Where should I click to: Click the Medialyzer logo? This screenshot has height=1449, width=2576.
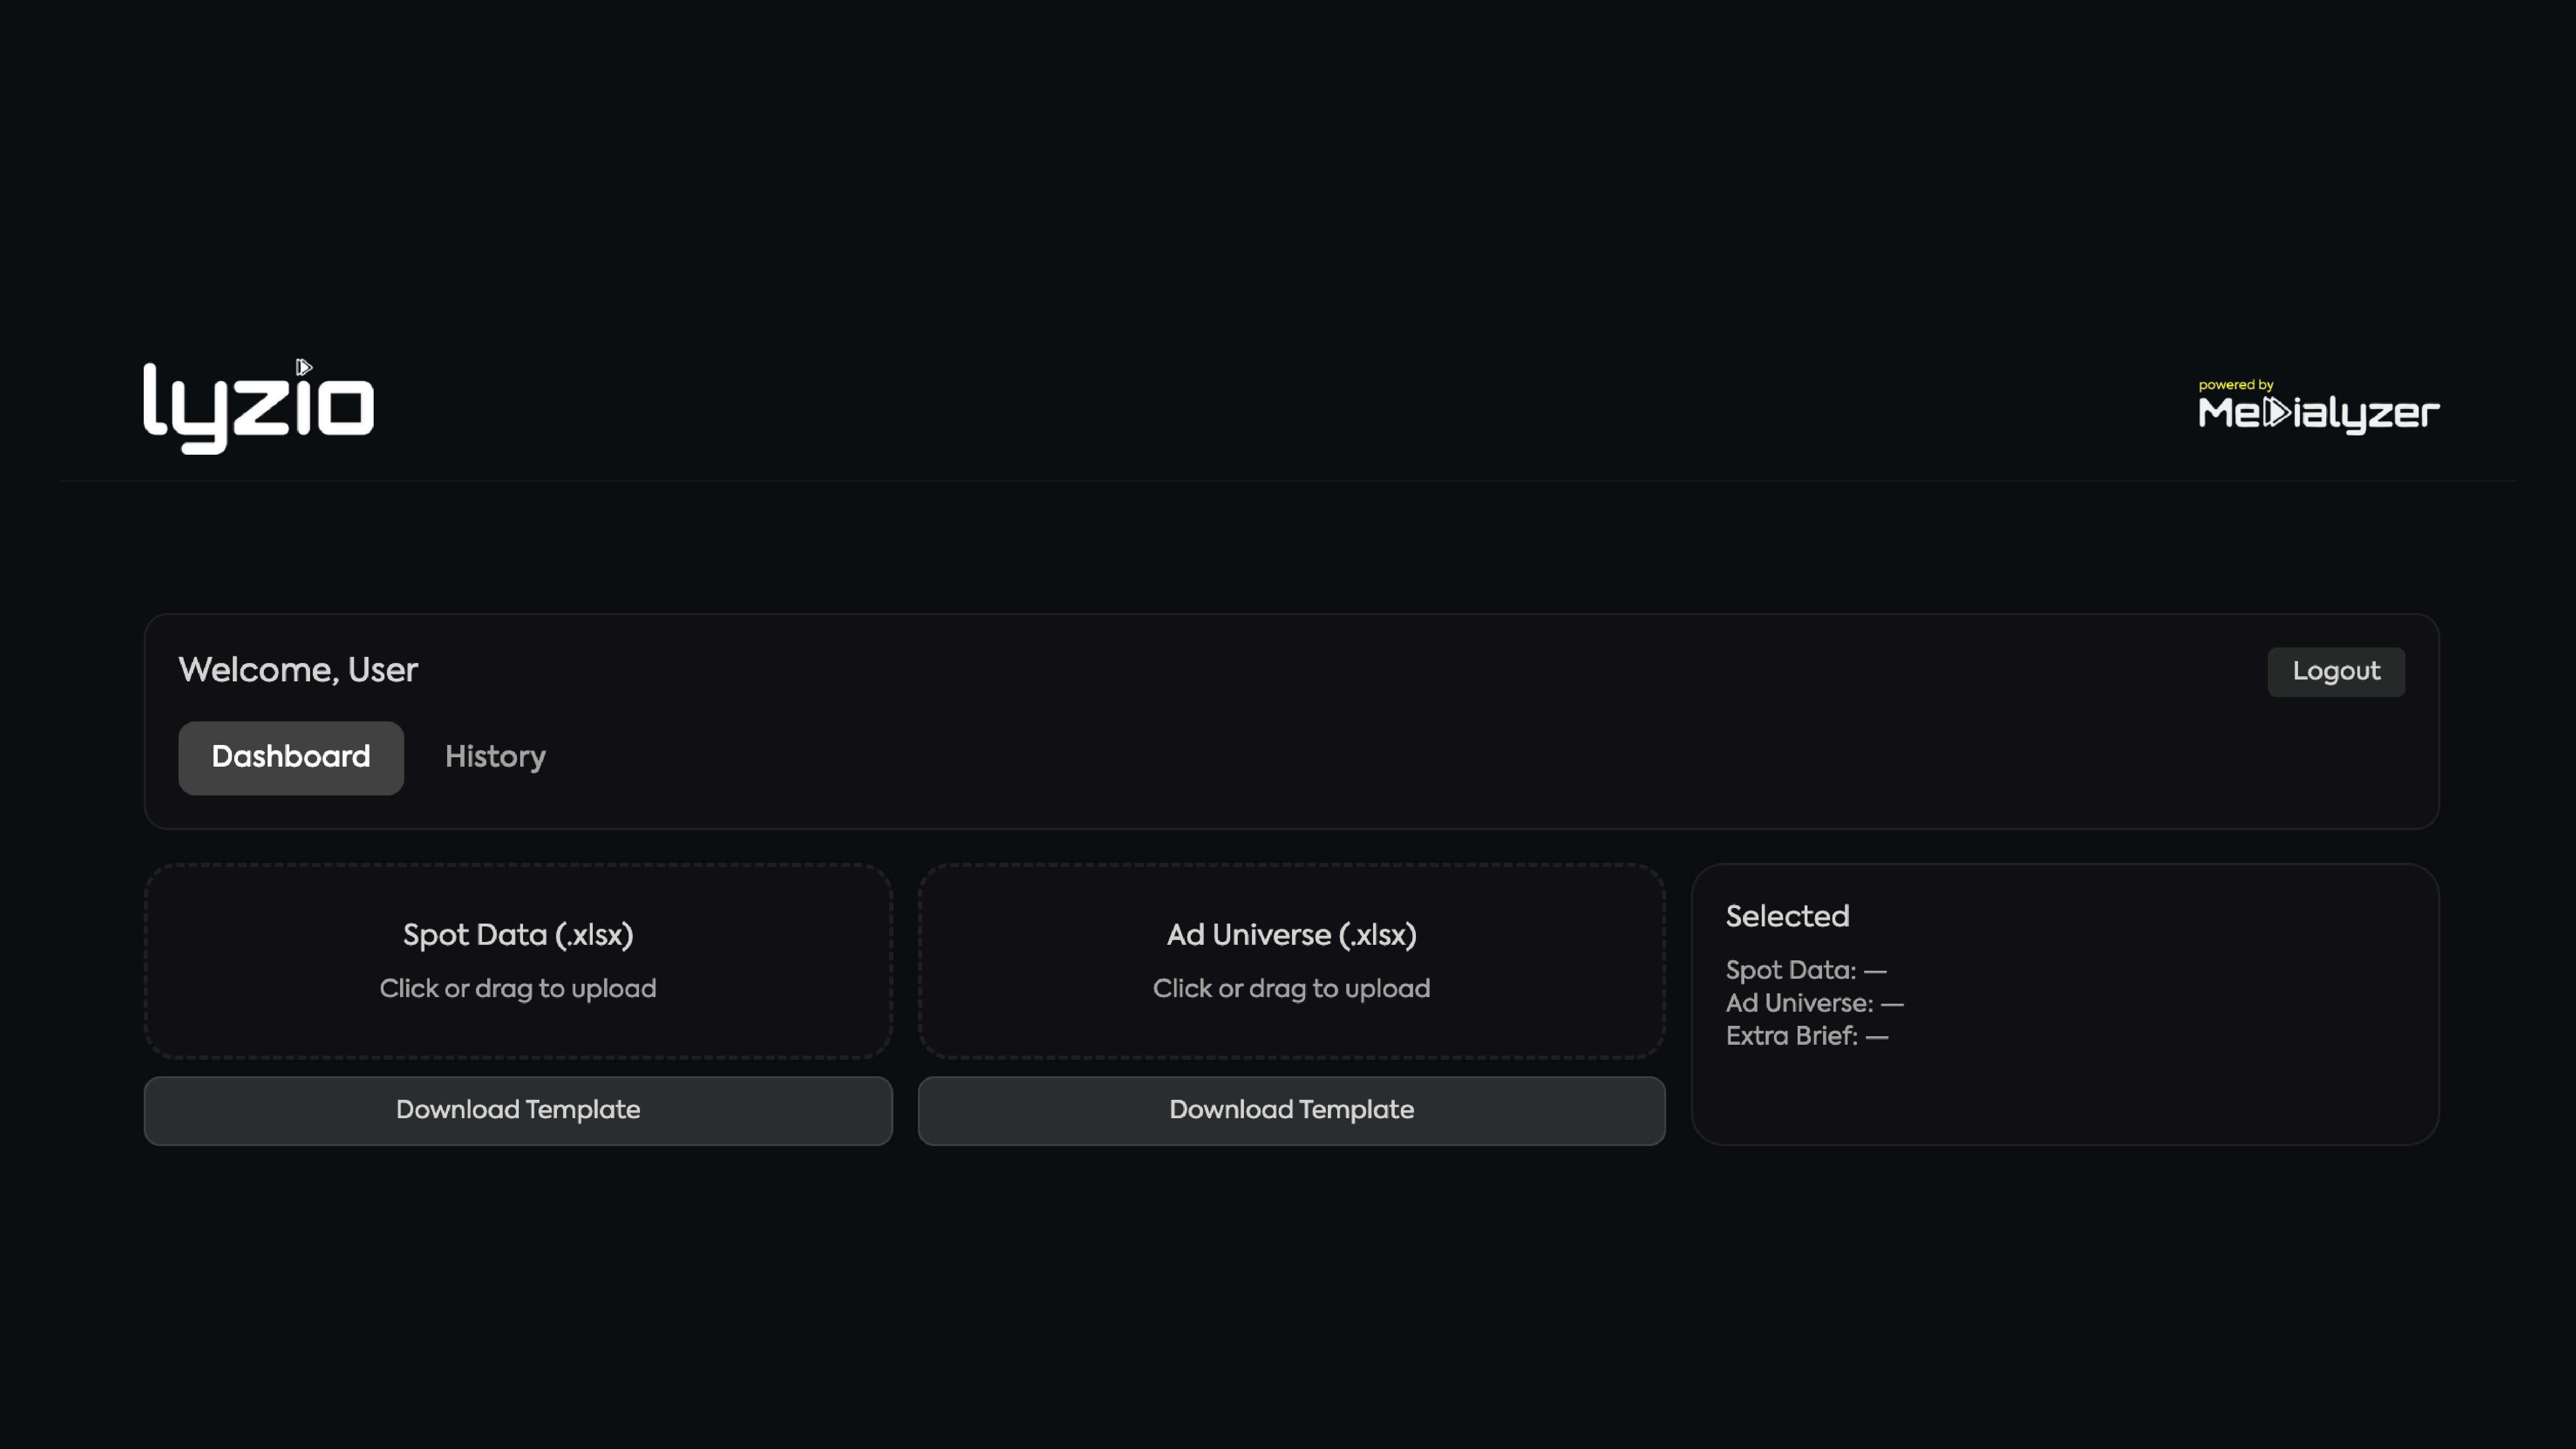click(2318, 412)
